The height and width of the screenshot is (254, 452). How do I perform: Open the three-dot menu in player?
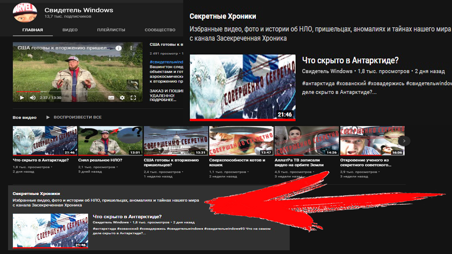click(x=131, y=48)
